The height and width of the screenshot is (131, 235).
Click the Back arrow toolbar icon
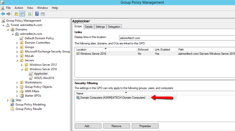click(x=3, y=14)
